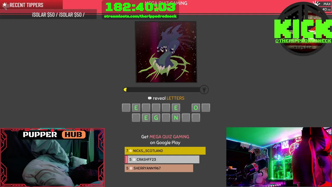Screen dimensions: 332x187
Task: Select the blank tile between G and N
Action: [x=166, y=118]
